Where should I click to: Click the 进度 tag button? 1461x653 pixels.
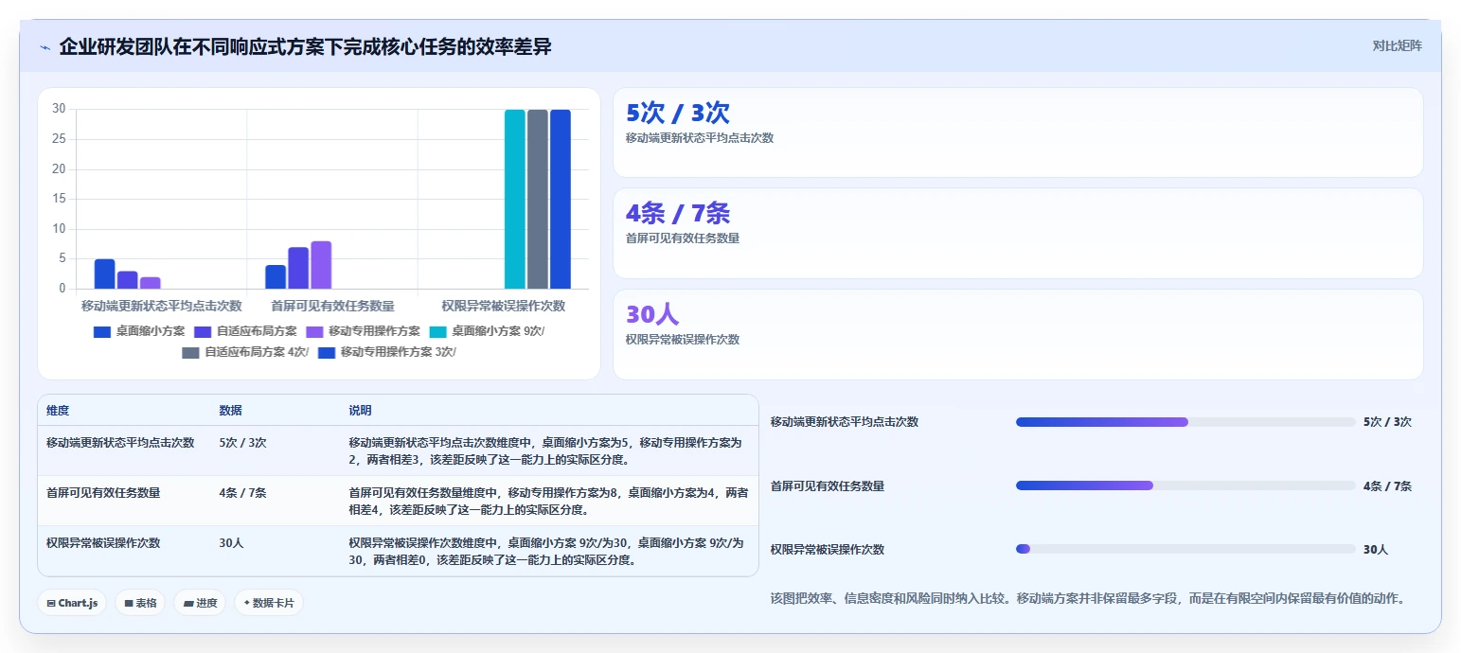point(200,603)
